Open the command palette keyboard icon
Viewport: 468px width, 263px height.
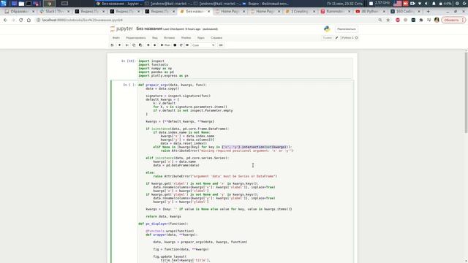coord(221,45)
